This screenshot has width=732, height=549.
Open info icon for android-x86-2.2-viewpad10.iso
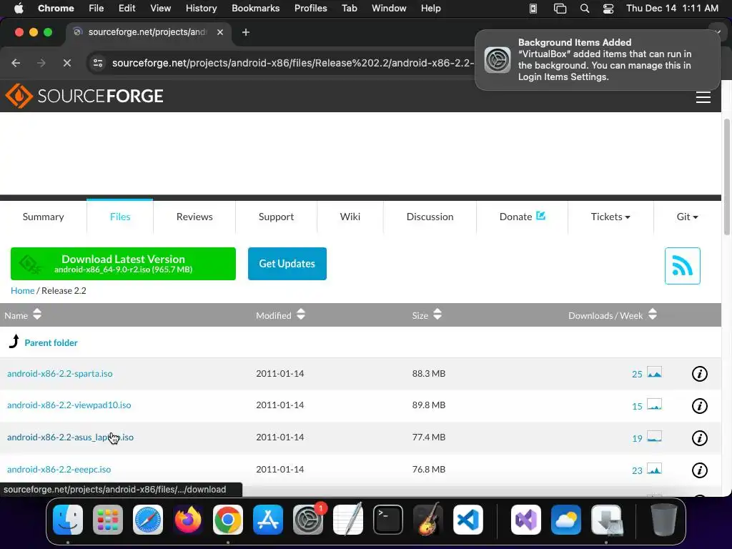[x=699, y=406]
